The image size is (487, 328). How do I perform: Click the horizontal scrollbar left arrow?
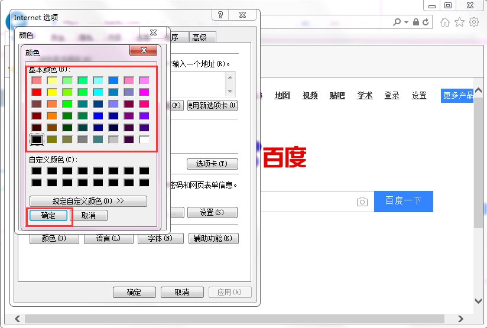17,319
